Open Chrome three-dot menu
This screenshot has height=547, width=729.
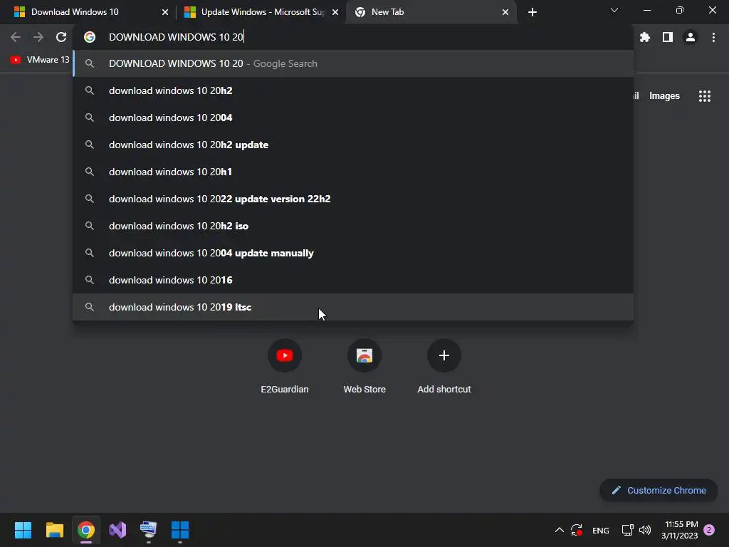[x=713, y=37]
